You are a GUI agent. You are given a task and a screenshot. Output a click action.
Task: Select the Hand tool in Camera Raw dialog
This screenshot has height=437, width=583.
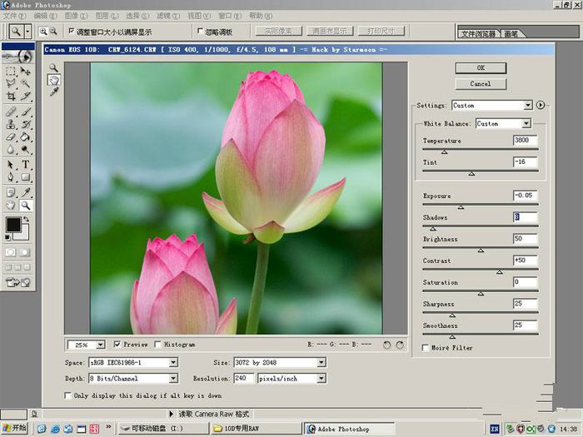click(x=54, y=80)
